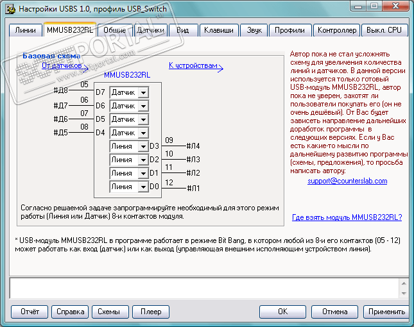Expand the D7 pin mode dropdown

(x=143, y=92)
